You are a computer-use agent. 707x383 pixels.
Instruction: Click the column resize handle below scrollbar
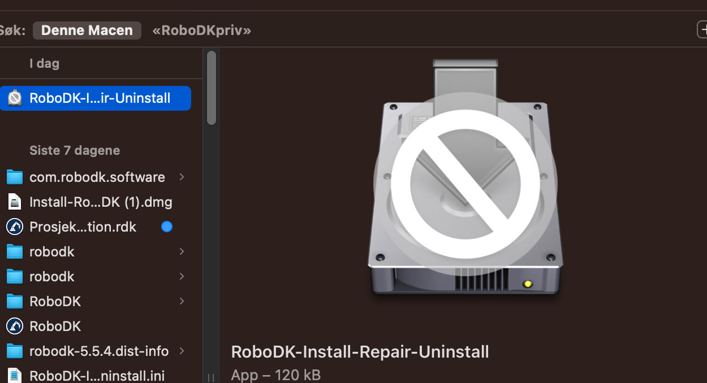click(211, 377)
